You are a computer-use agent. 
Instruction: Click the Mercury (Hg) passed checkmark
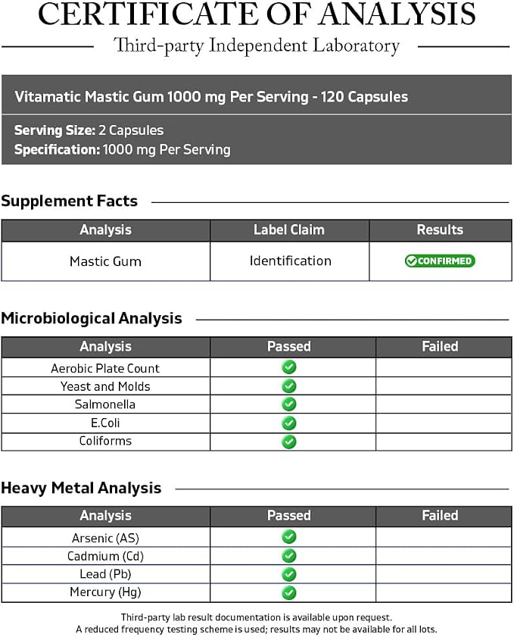click(289, 593)
